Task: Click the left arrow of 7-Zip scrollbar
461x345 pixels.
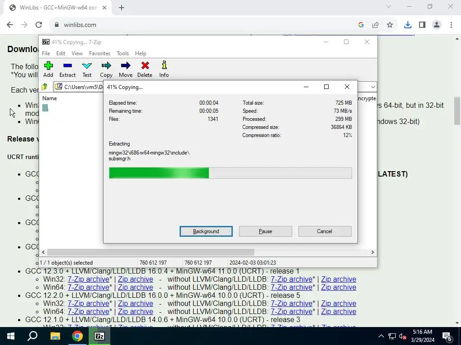Action: (x=44, y=252)
